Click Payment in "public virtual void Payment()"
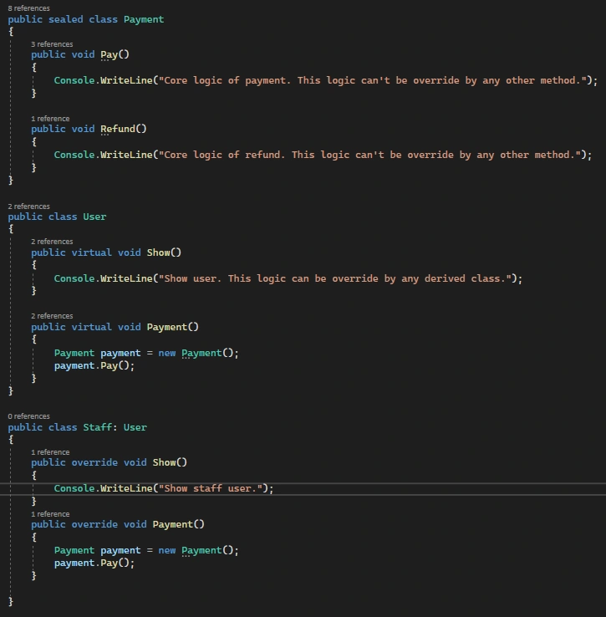The image size is (606, 617). pos(167,327)
